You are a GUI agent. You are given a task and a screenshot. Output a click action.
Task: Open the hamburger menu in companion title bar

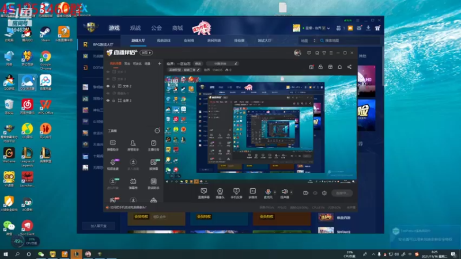331,53
